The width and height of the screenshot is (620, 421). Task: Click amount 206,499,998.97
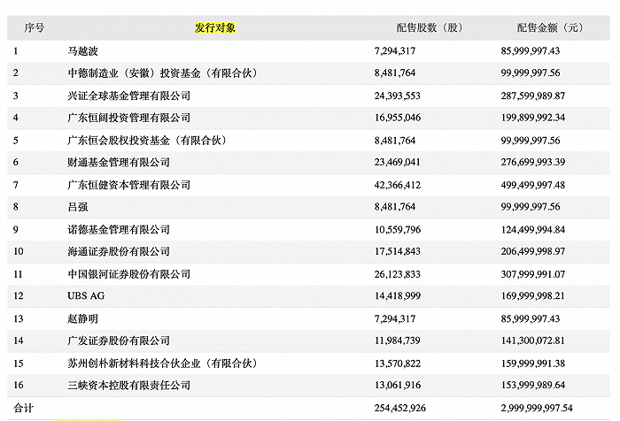pos(533,251)
